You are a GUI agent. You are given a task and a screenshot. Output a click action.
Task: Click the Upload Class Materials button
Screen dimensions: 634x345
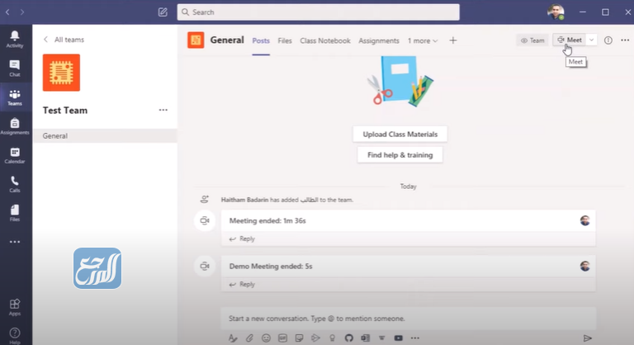pos(400,134)
